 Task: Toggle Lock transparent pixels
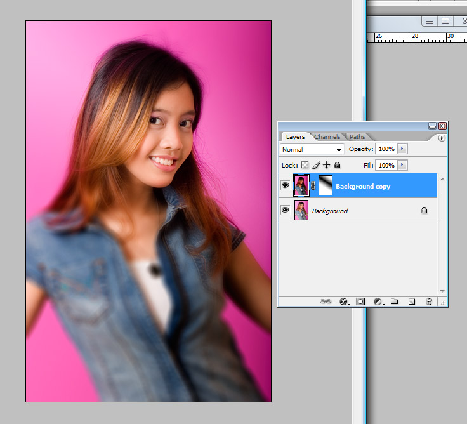[305, 165]
